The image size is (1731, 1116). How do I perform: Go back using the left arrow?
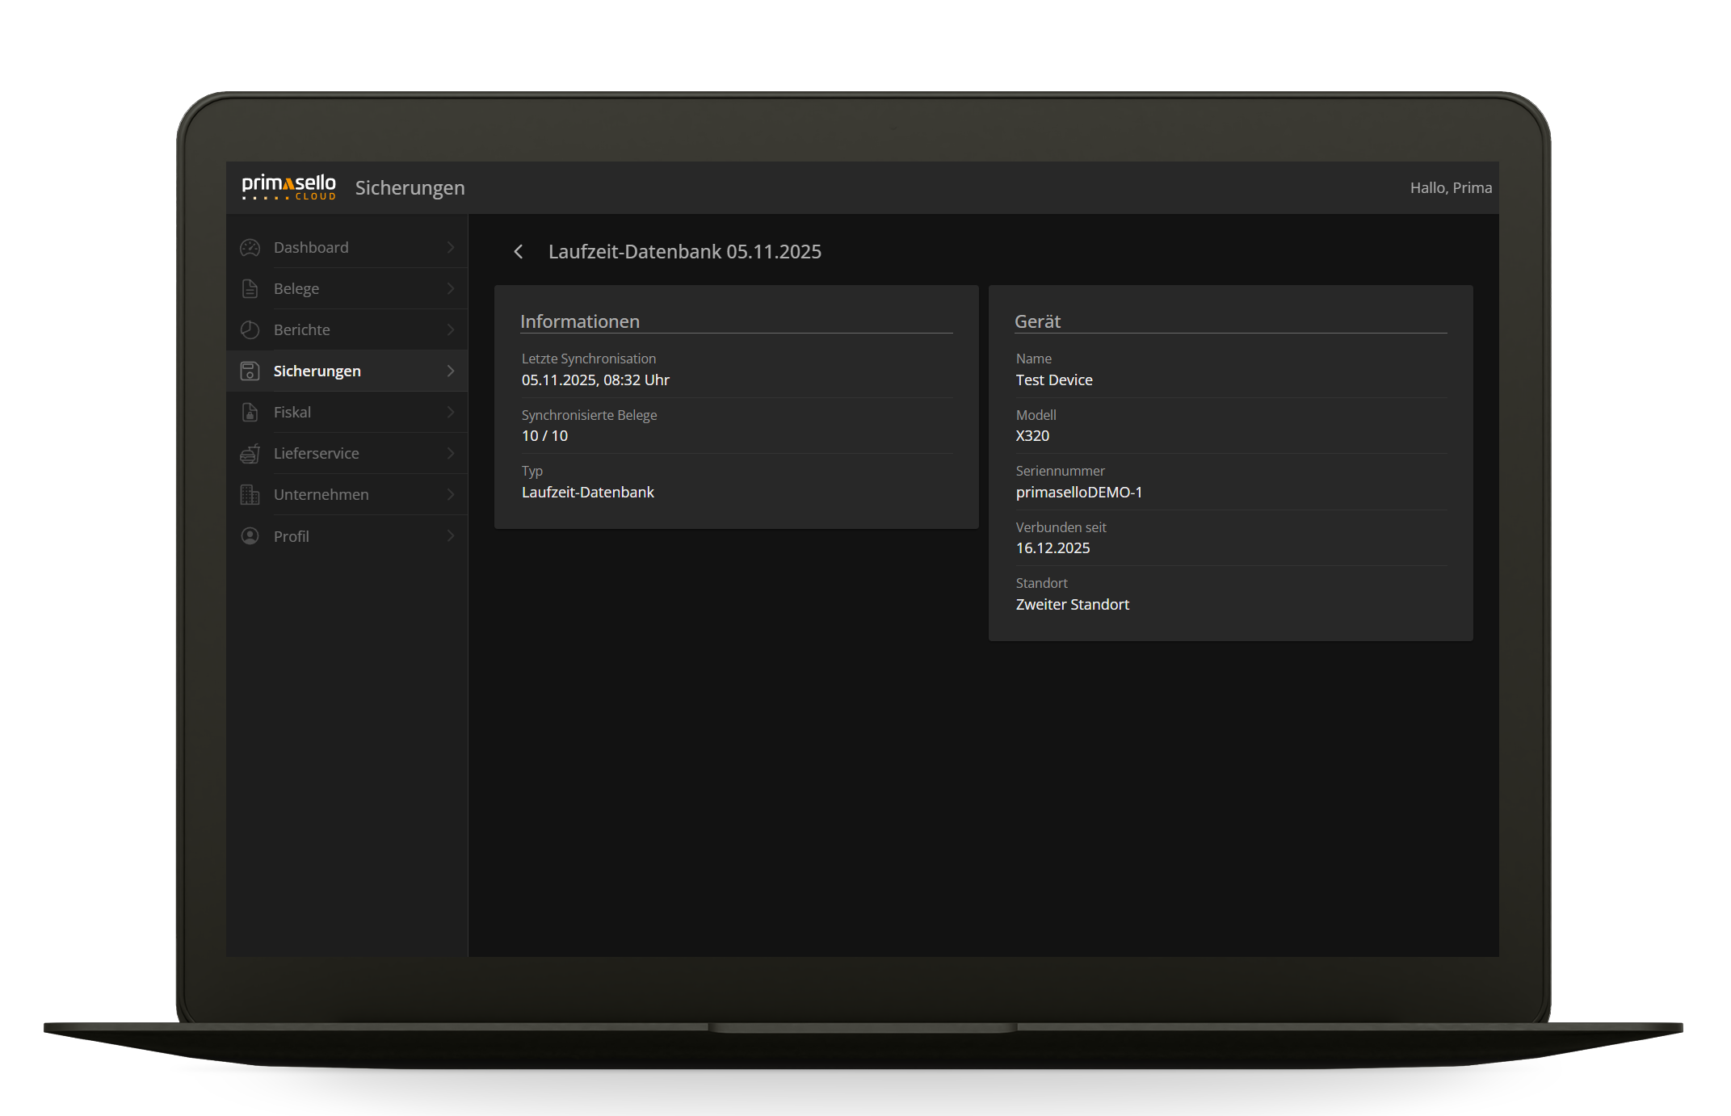(519, 252)
